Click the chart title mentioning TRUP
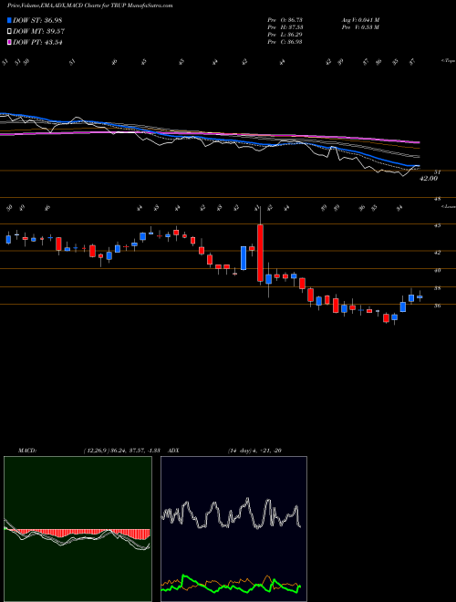The height and width of the screenshot is (602, 456). click(89, 5)
